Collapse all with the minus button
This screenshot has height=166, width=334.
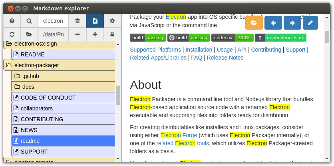[78, 34]
